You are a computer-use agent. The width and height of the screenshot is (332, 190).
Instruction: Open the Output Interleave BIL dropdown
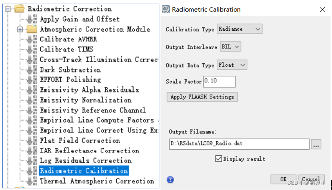coord(231,47)
